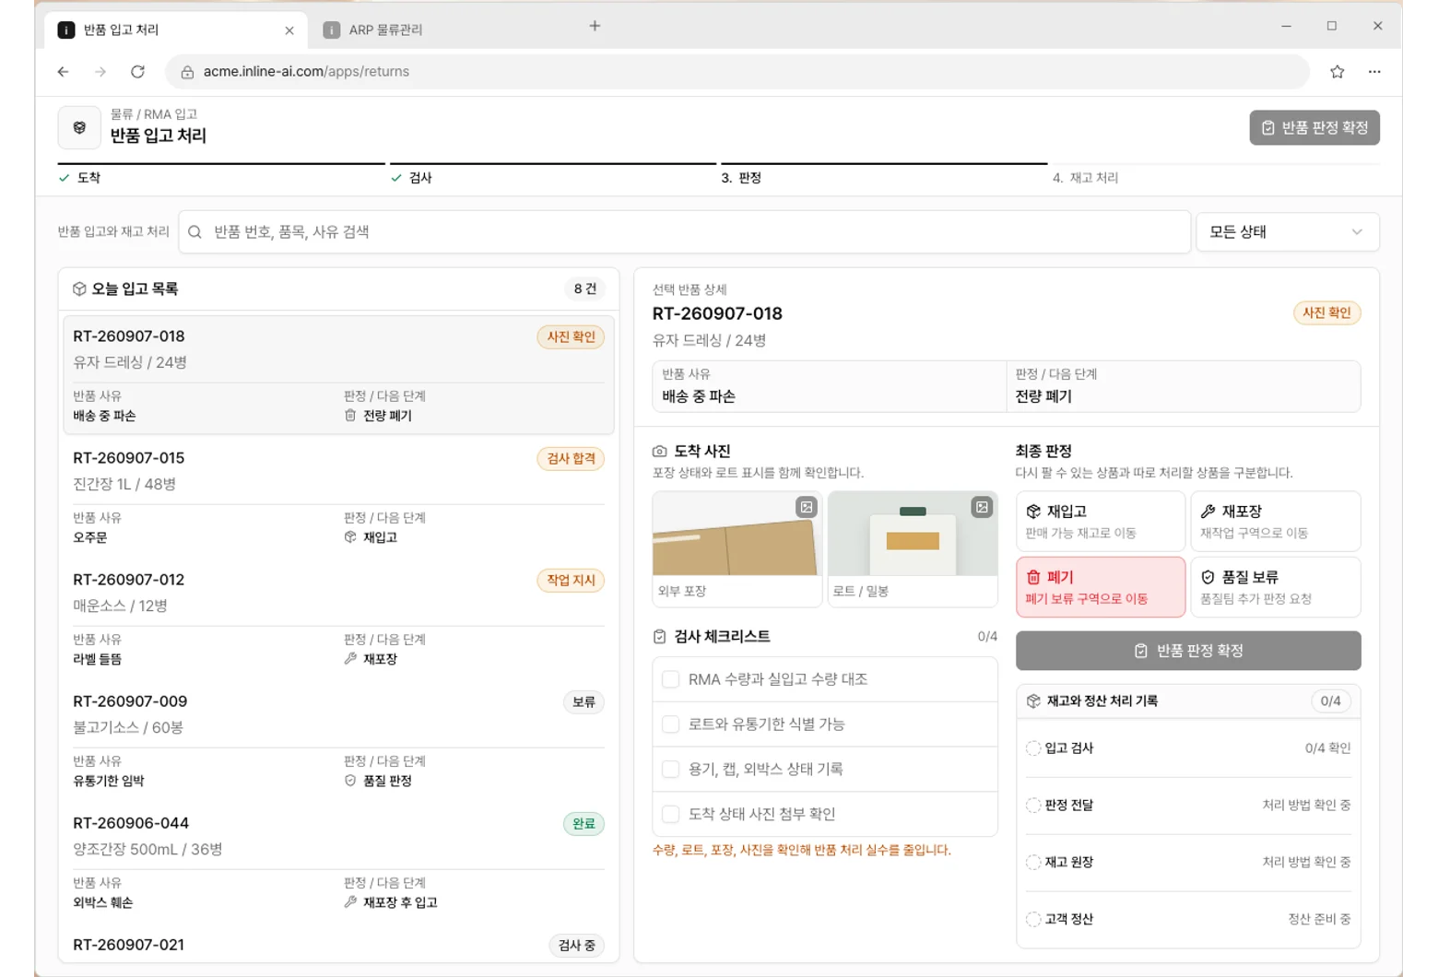This screenshot has height=977, width=1438.
Task: Click the wrench icon beside 재포장 in RT-260907-012
Action: [x=350, y=659]
